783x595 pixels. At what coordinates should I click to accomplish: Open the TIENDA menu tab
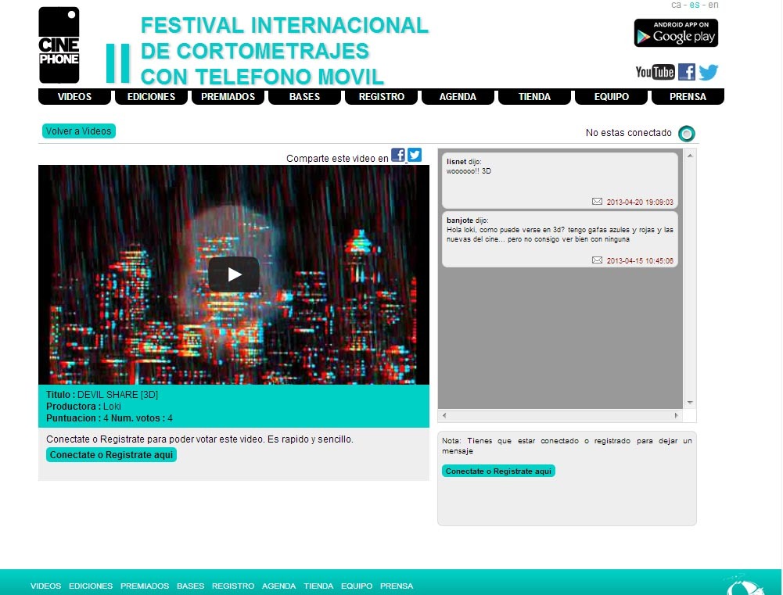click(x=534, y=97)
